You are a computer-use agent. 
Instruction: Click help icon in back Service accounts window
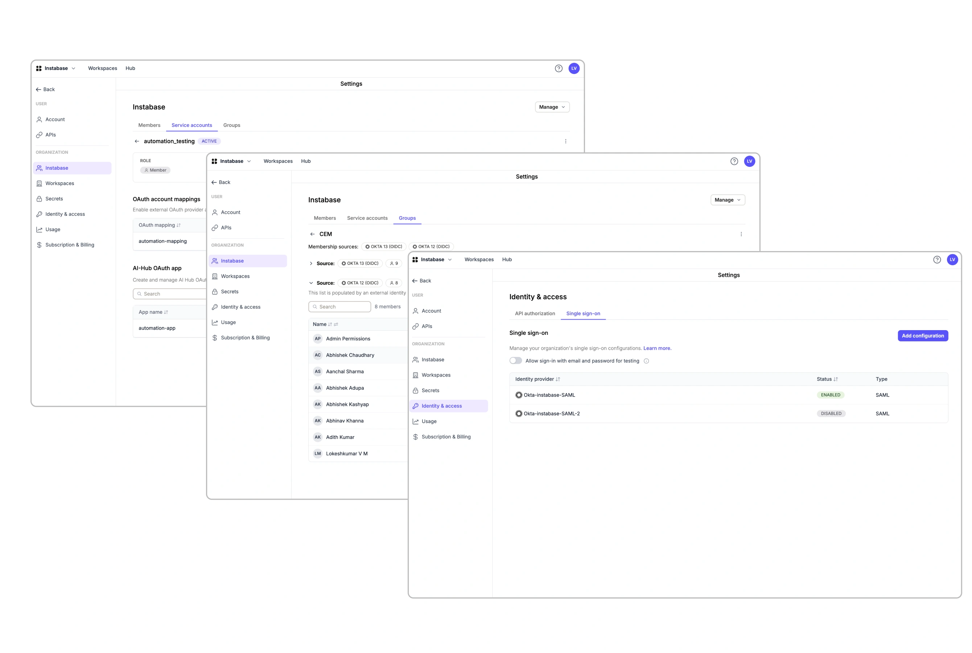[558, 68]
